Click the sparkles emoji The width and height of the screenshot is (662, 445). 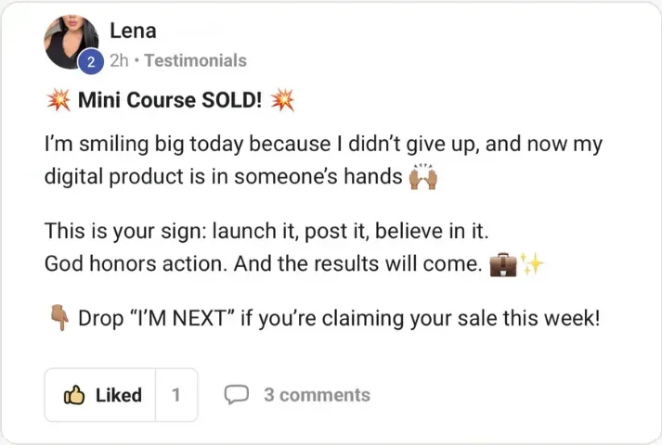(x=533, y=264)
